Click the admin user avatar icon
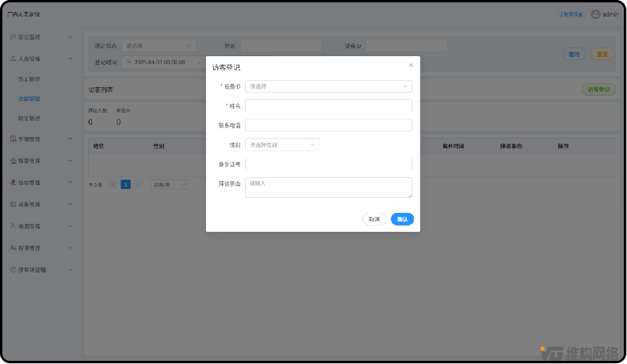Viewport: 627px width, 364px height. (x=595, y=14)
